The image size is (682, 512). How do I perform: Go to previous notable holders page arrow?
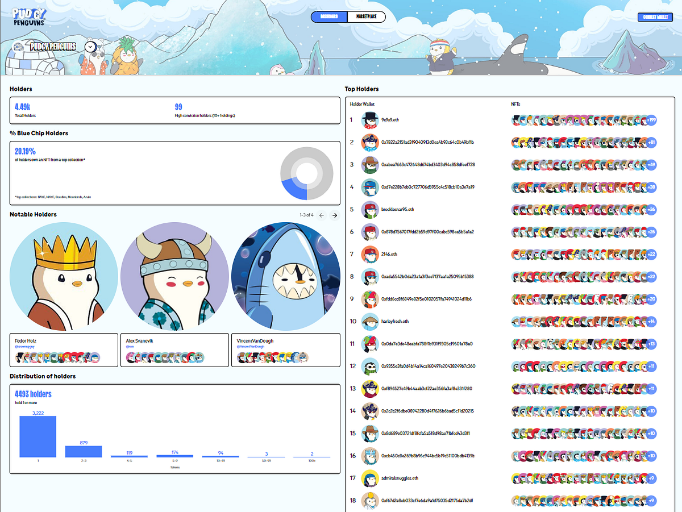[x=321, y=215]
